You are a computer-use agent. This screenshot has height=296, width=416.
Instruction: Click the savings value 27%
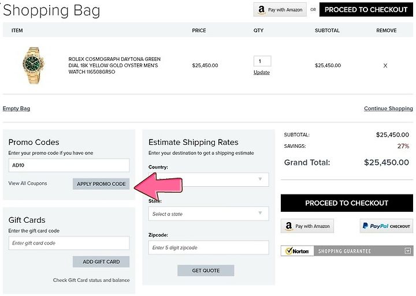[x=403, y=146]
